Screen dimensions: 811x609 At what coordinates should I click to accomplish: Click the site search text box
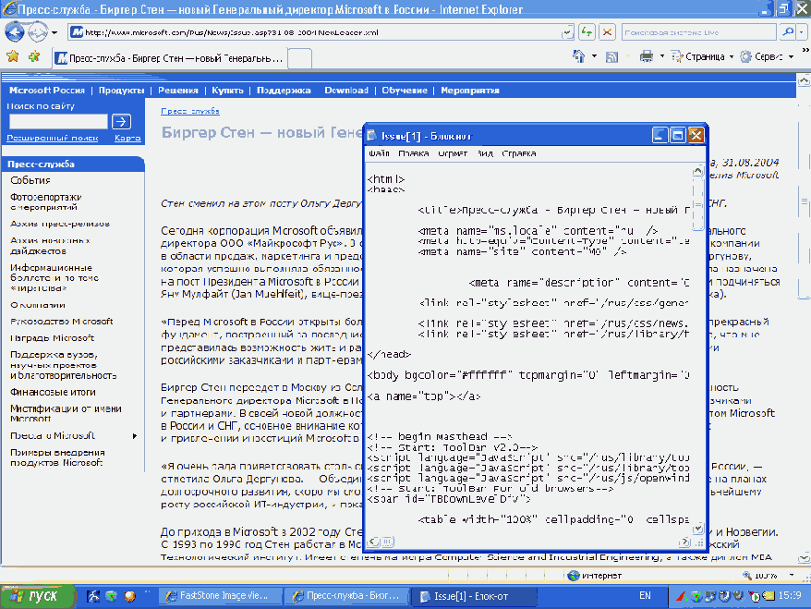[x=58, y=122]
